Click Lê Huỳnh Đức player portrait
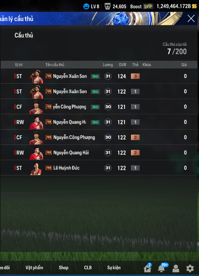Screen dimensions: 199x276 pos(36,168)
